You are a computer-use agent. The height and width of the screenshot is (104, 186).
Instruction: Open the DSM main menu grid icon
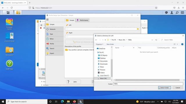[x=8, y=13]
